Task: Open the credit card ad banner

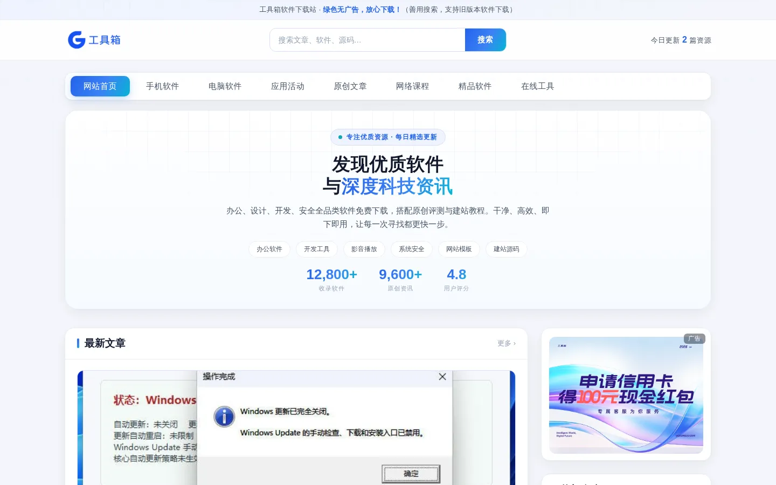Action: [x=626, y=395]
